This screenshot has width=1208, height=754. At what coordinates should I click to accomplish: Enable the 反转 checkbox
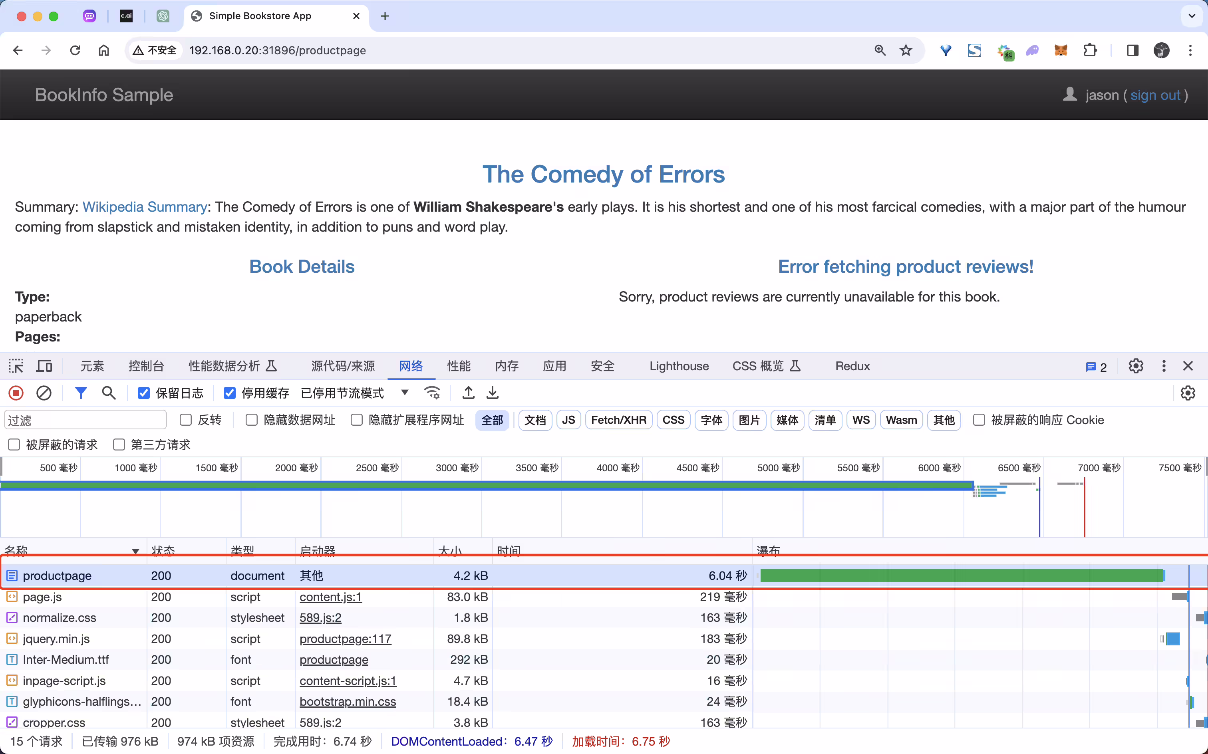(185, 420)
